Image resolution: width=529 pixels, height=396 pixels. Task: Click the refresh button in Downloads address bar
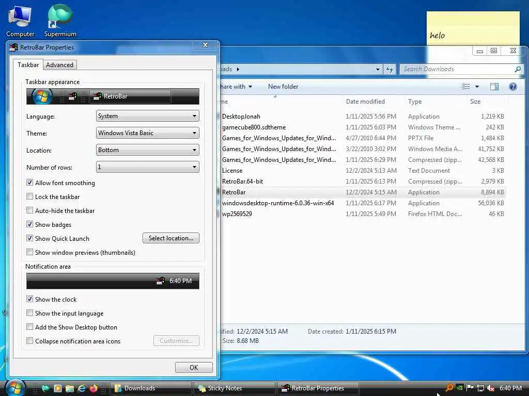(x=390, y=70)
